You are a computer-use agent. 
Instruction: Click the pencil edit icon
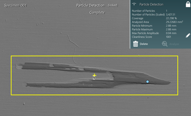[188, 35]
